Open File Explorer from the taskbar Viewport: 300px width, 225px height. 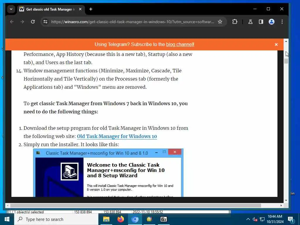106,219
